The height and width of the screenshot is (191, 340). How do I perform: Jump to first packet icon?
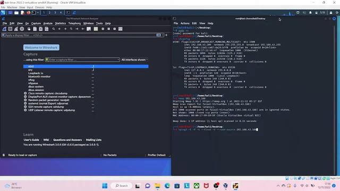coord(77,29)
